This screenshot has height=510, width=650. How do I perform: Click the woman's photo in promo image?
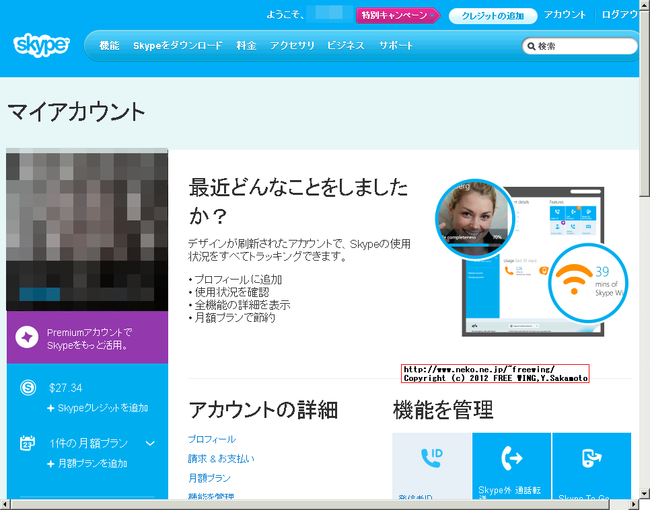[x=474, y=218]
